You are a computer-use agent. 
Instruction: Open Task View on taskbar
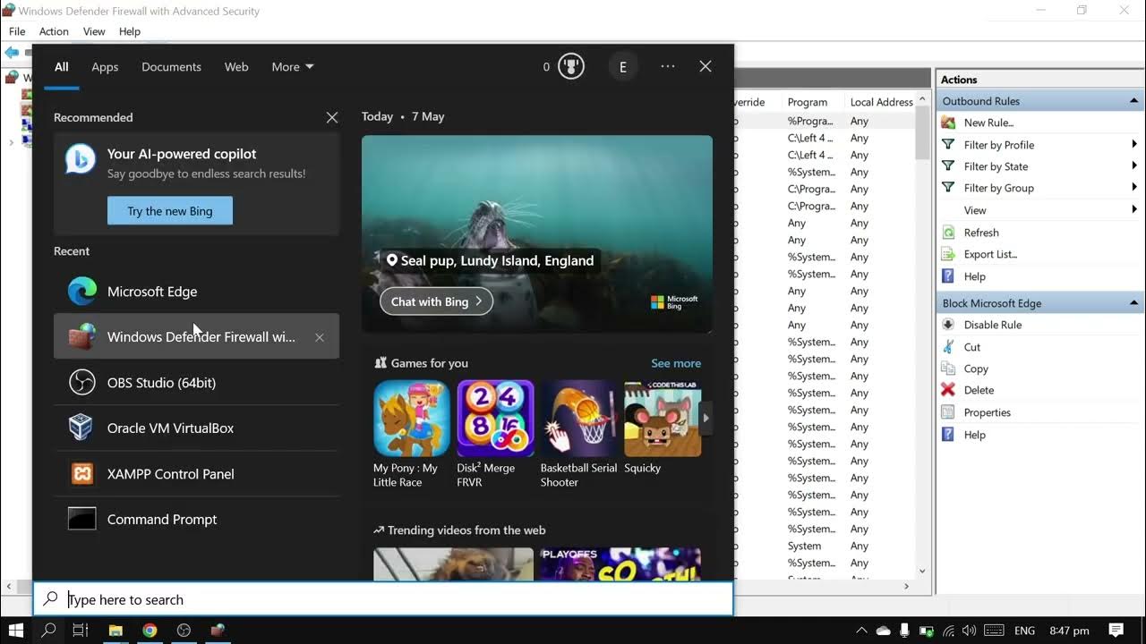point(81,631)
